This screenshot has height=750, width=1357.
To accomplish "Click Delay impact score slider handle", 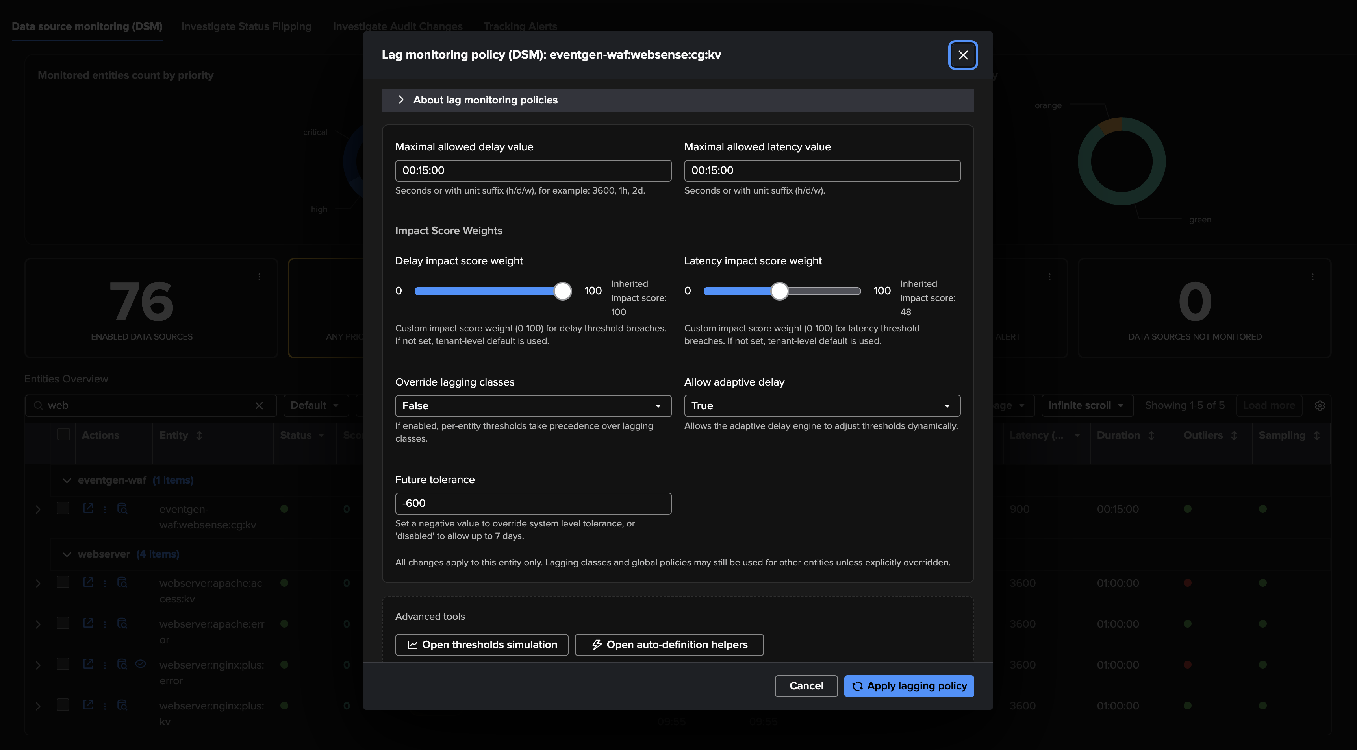I will 562,291.
